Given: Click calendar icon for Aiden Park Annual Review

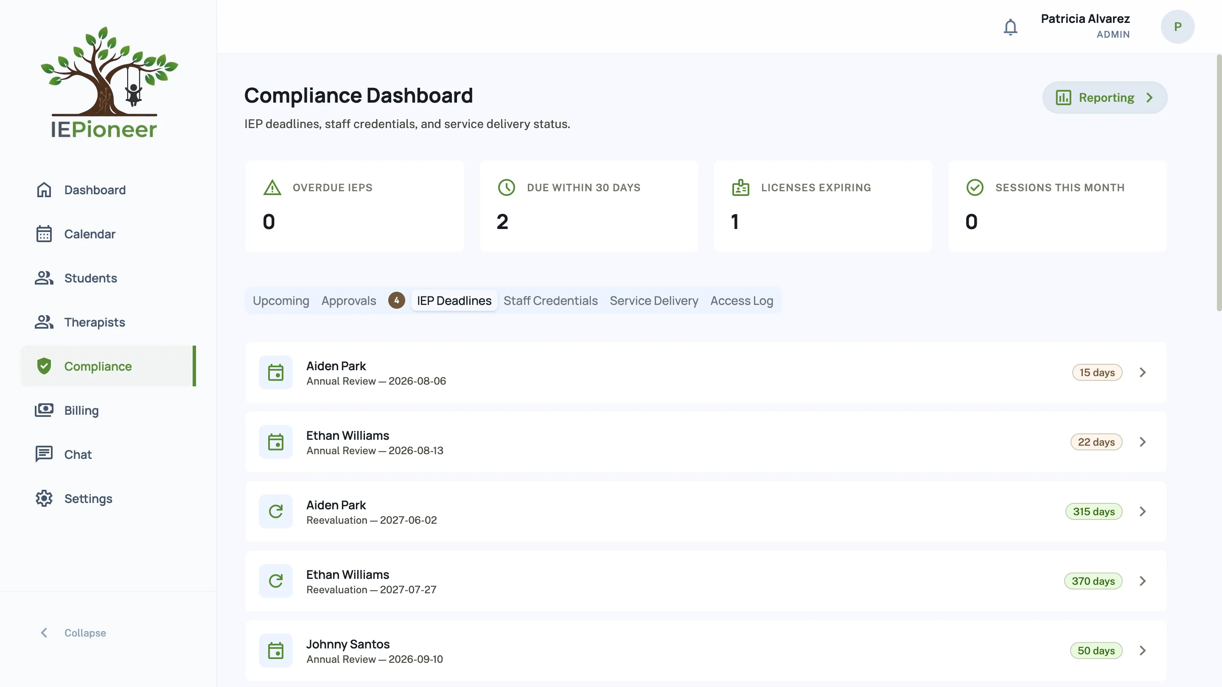Looking at the screenshot, I should coord(276,373).
